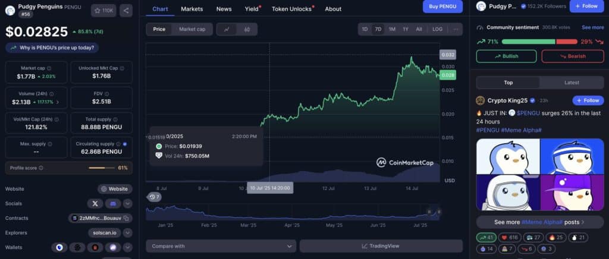Vote Bearish on community sentiment
Image resolution: width=609 pixels, height=259 pixels.
[573, 56]
